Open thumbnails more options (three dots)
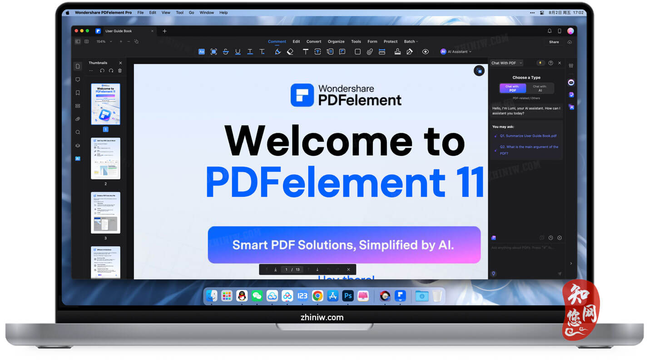This screenshot has width=649, height=362. pos(91,70)
